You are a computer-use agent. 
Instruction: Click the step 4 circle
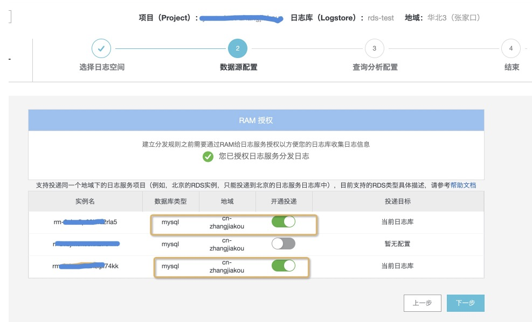(511, 48)
